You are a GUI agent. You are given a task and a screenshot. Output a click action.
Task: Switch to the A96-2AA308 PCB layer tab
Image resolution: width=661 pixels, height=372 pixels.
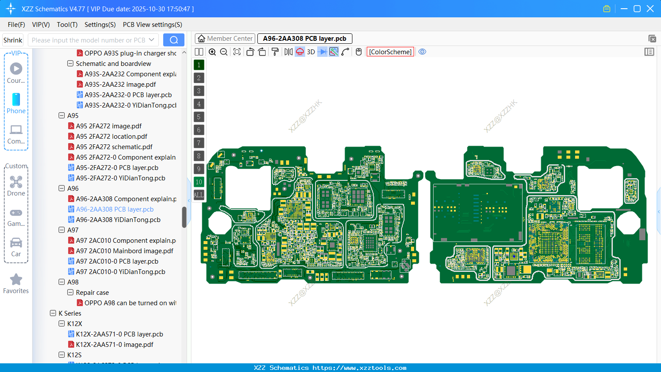pyautogui.click(x=305, y=38)
